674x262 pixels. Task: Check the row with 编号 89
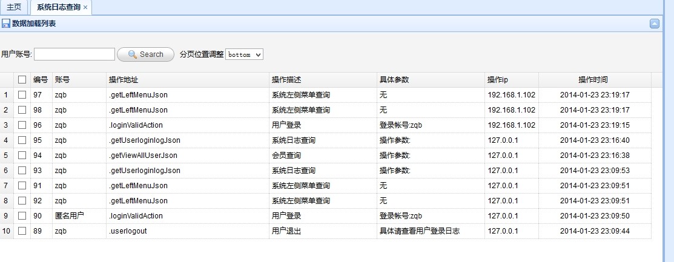tap(22, 231)
